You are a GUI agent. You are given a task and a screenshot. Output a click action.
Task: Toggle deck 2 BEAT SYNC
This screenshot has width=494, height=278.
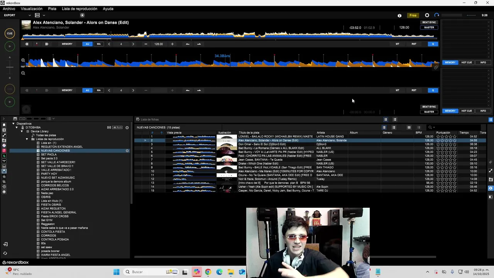(x=429, y=107)
